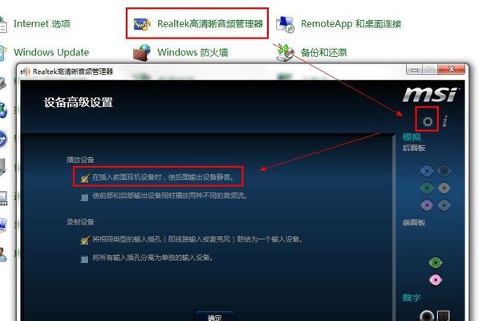Select the blue rear panel jack

(427, 171)
